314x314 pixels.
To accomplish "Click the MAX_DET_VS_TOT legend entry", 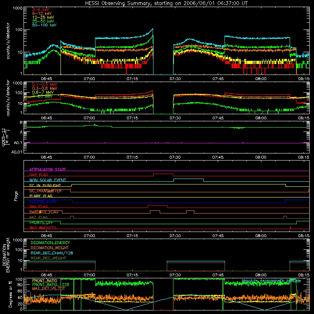I will coord(49,288).
